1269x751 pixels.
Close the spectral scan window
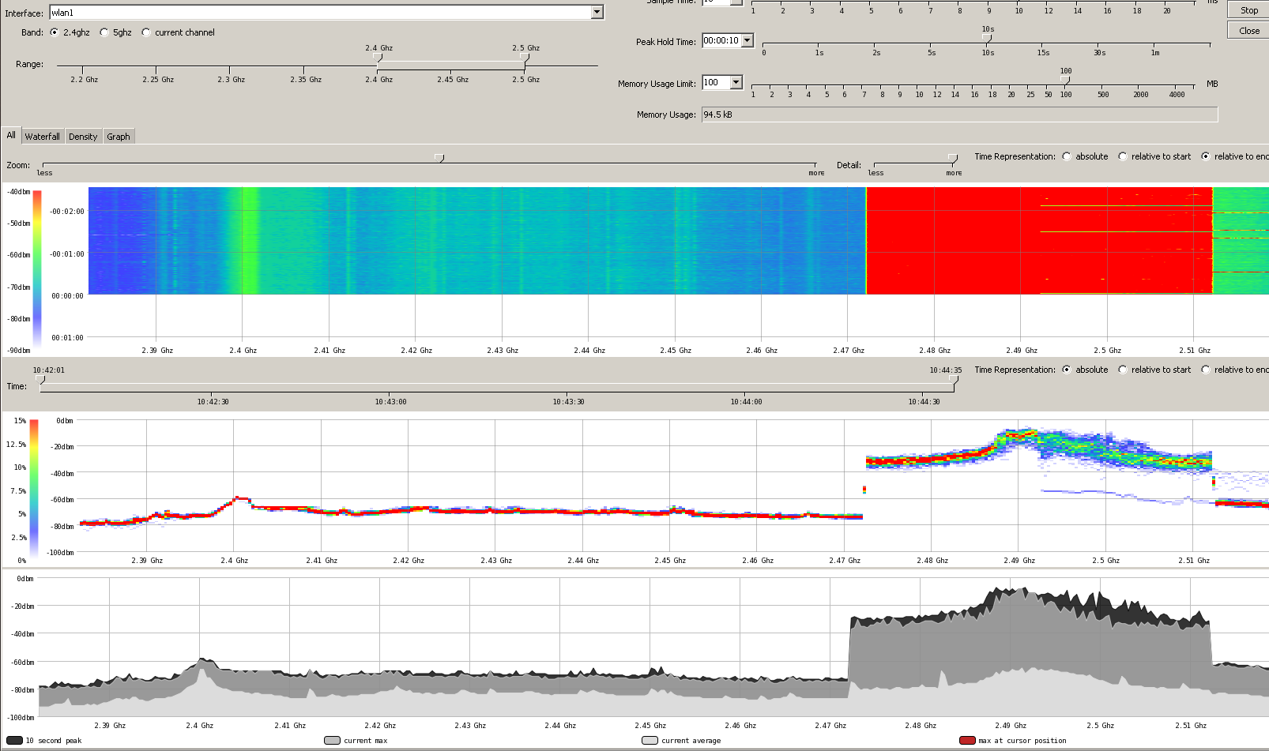pos(1249,31)
